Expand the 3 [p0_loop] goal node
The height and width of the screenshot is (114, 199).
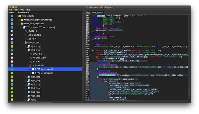(26, 81)
